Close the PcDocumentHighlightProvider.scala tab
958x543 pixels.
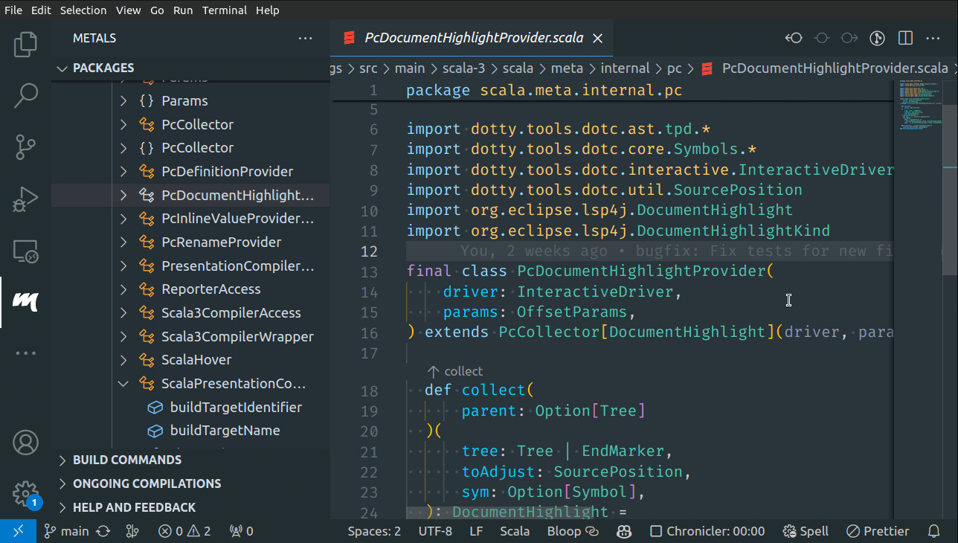598,38
